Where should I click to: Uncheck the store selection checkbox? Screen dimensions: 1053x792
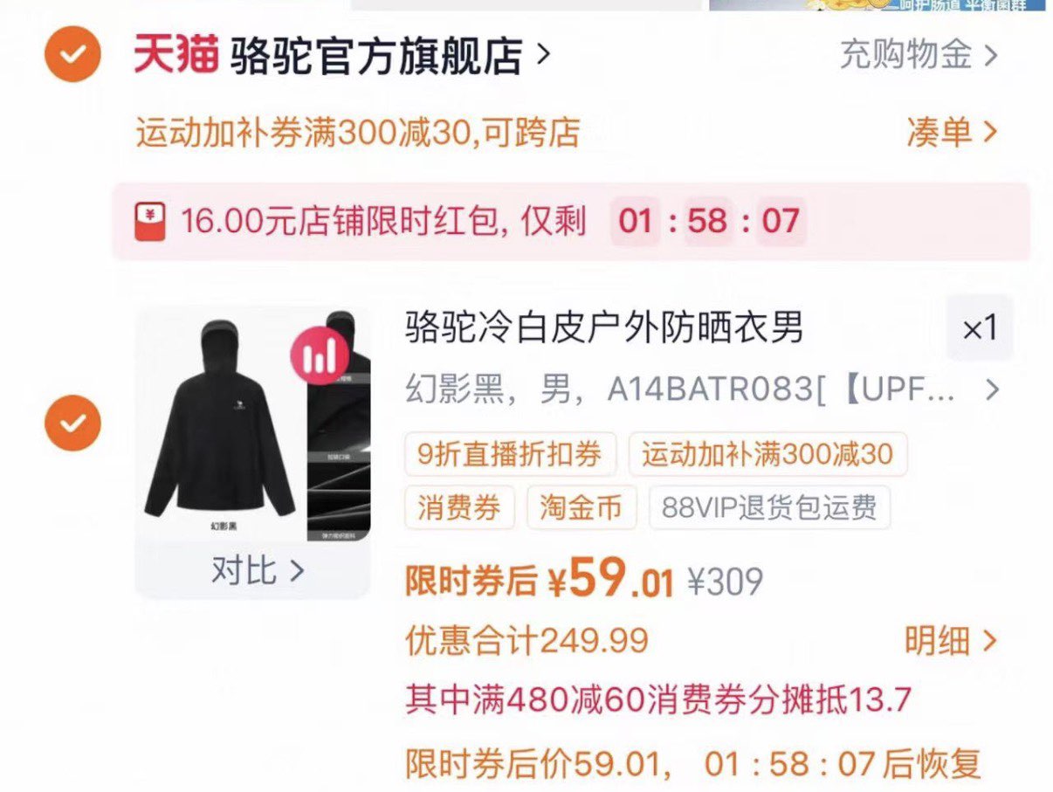tap(72, 55)
